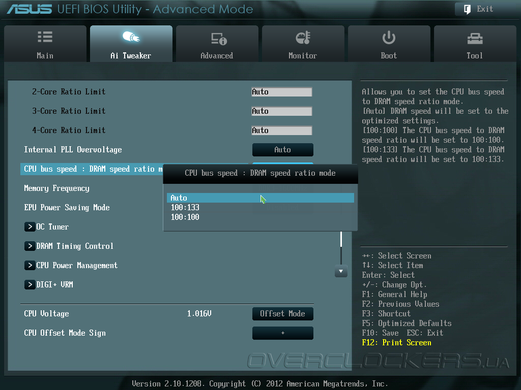Click the 2-Core Ratio Limit label
Screen dimensions: 521x390
pyautogui.click(x=69, y=92)
